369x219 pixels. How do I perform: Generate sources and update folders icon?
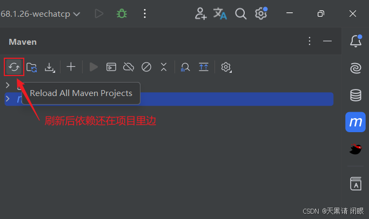tap(32, 67)
